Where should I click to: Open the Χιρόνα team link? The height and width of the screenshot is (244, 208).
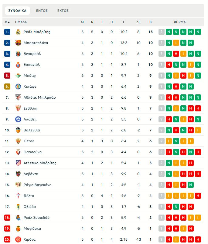point(29,239)
